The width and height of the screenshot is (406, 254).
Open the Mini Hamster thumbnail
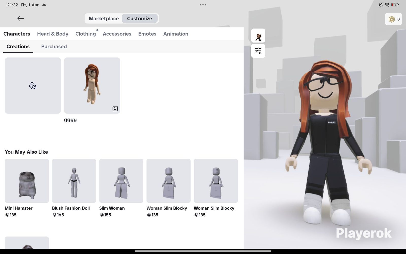click(27, 181)
